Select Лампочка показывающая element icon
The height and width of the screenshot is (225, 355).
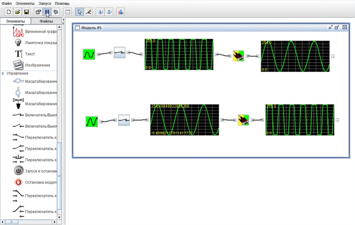[18, 43]
